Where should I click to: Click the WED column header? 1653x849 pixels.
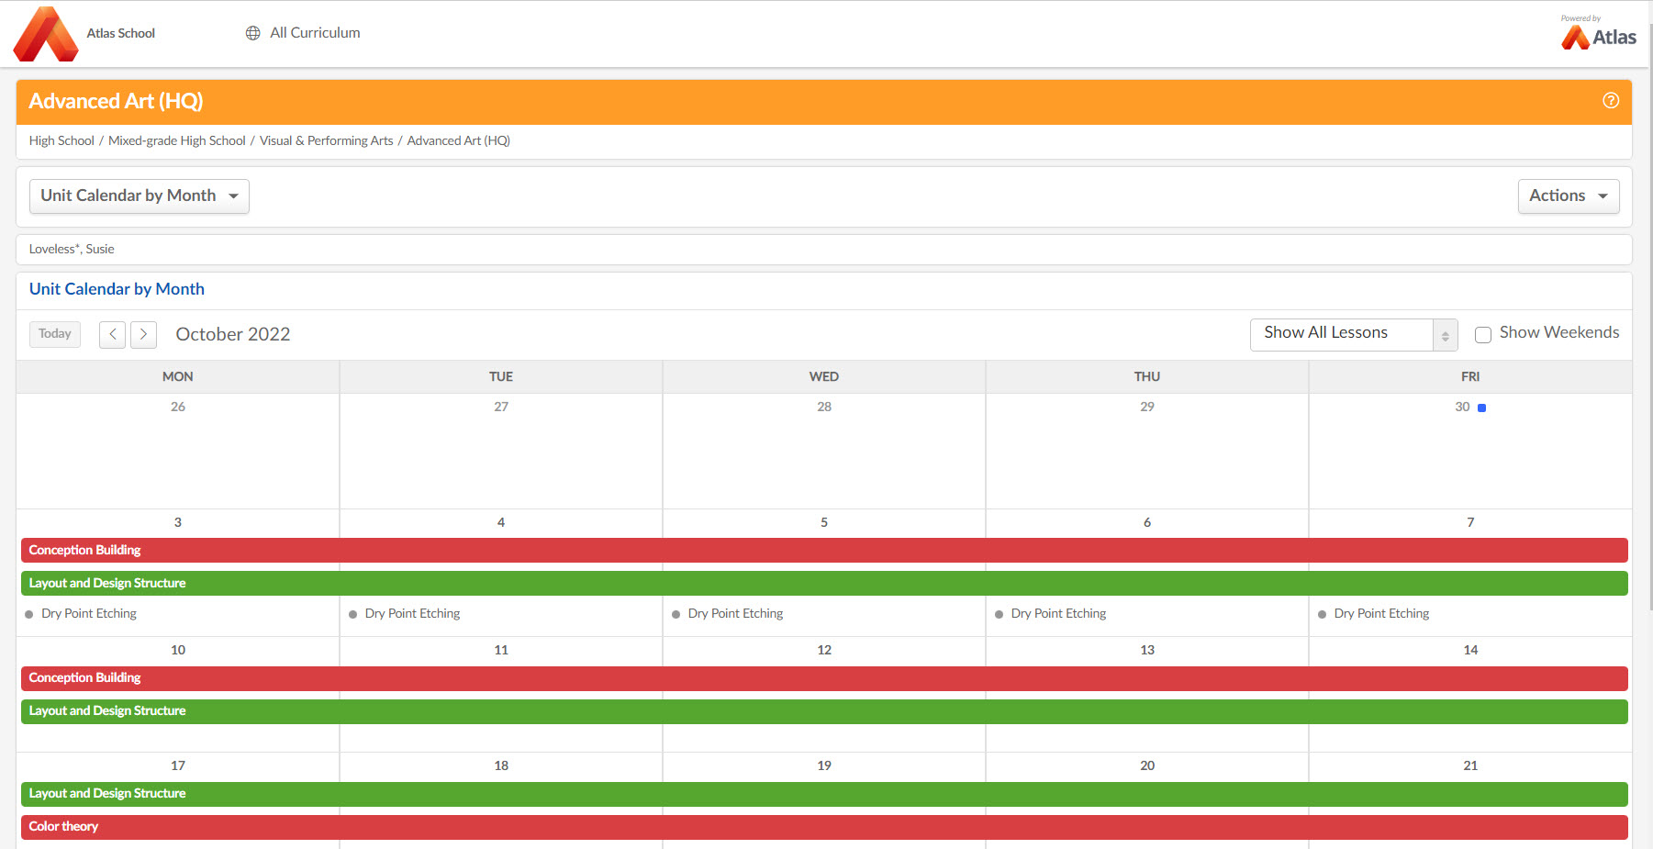pyautogui.click(x=824, y=376)
